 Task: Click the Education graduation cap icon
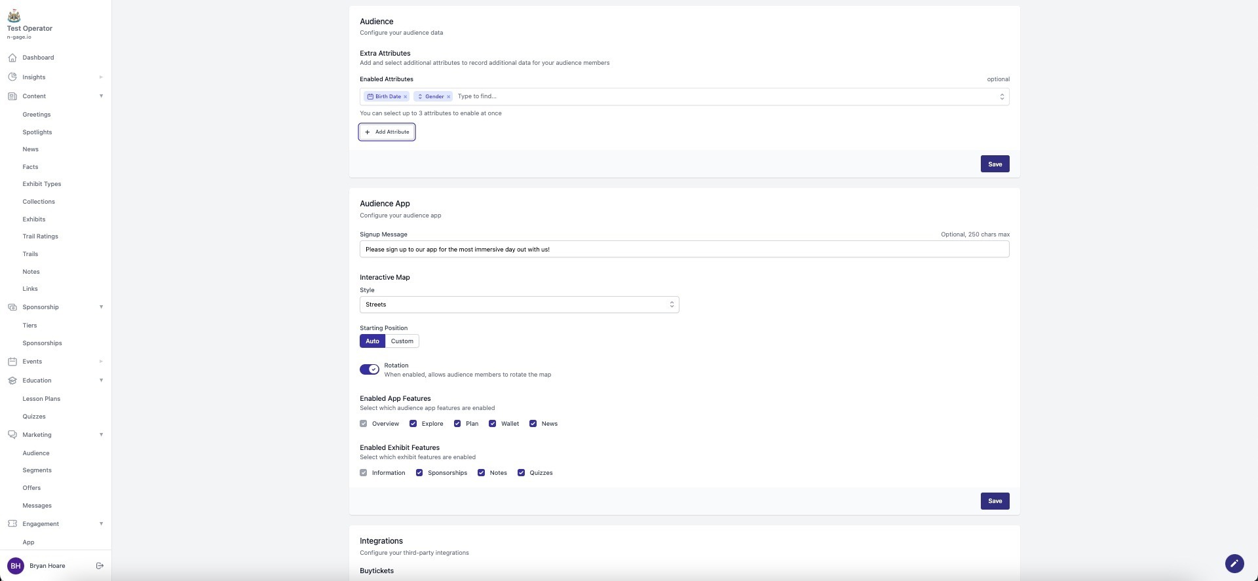pyautogui.click(x=12, y=381)
